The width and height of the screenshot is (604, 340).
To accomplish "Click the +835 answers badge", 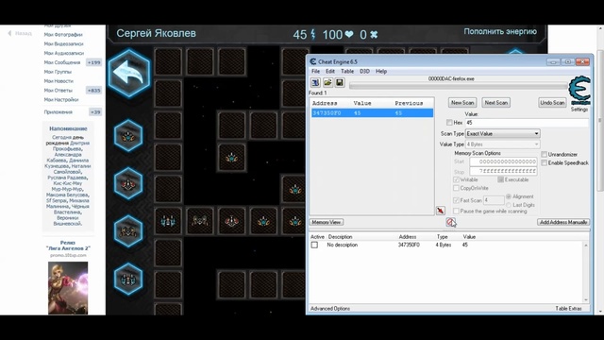I will point(94,91).
